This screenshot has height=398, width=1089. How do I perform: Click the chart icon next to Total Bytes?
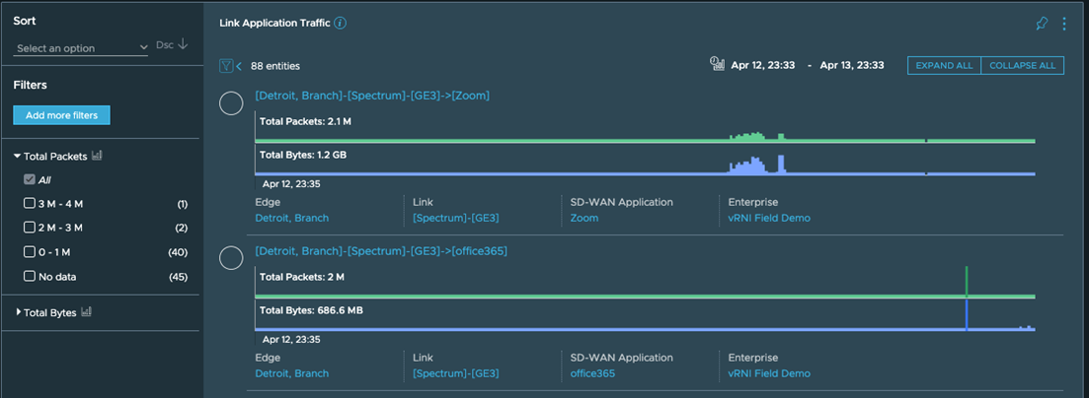[86, 312]
